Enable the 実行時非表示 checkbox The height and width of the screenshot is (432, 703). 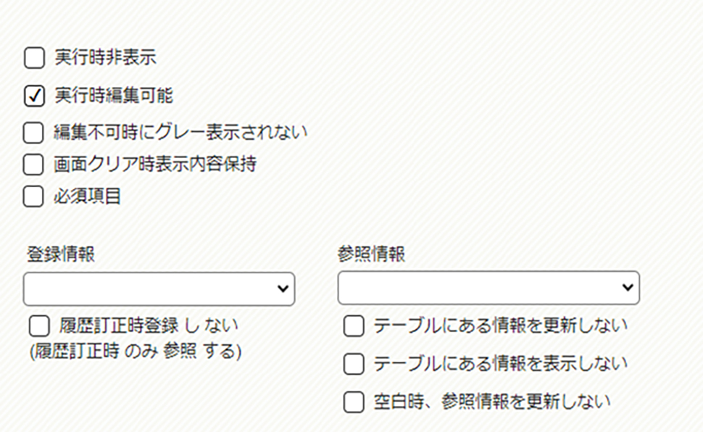click(34, 58)
